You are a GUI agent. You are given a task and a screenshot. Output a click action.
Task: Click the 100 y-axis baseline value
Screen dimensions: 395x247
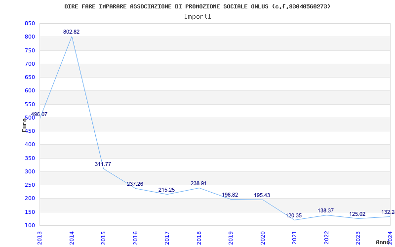(30, 225)
